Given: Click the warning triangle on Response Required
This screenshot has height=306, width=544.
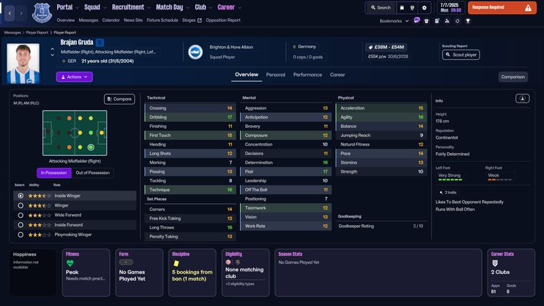Looking at the screenshot, I should (528, 7).
